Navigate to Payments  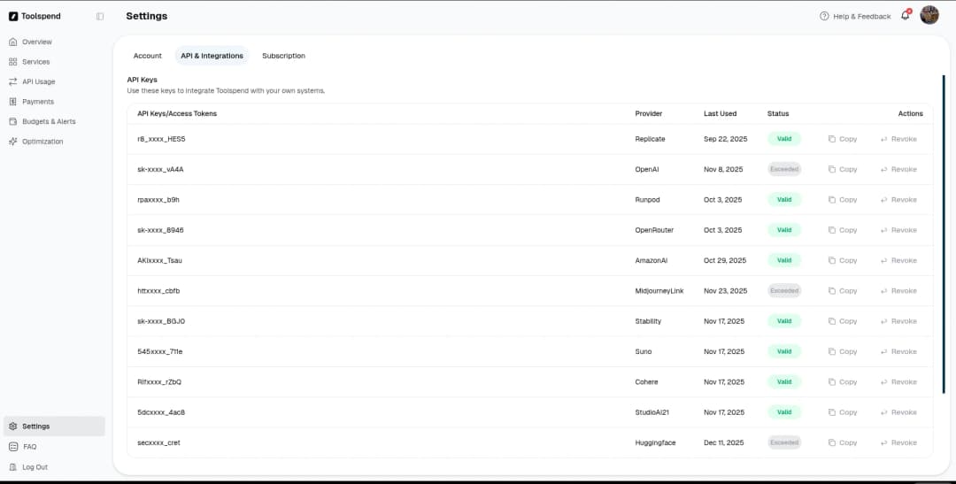click(38, 102)
